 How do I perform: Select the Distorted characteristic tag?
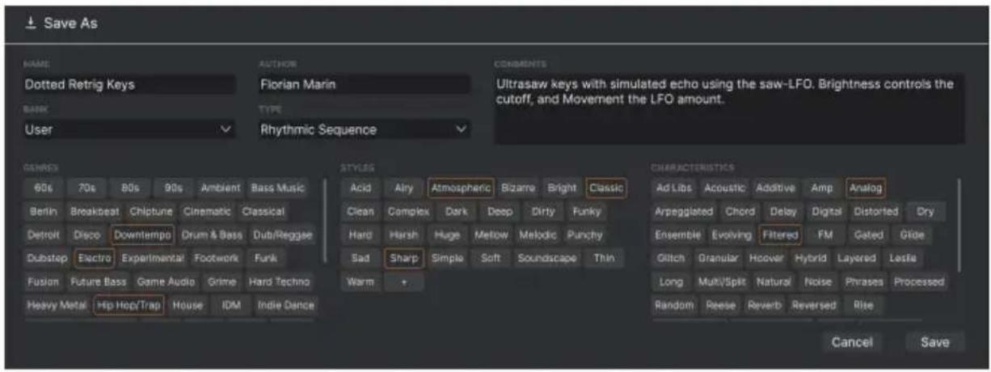tap(876, 211)
